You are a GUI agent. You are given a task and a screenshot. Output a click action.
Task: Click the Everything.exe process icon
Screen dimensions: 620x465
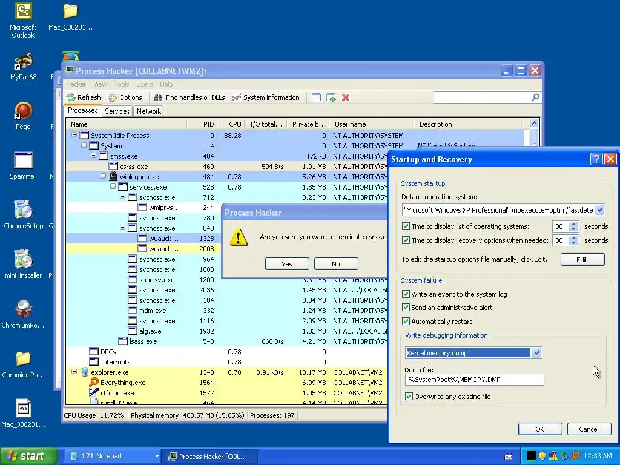pos(94,383)
